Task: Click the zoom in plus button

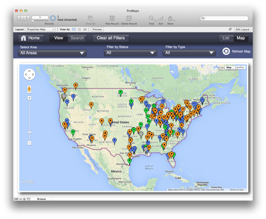Action: [x=30, y=98]
